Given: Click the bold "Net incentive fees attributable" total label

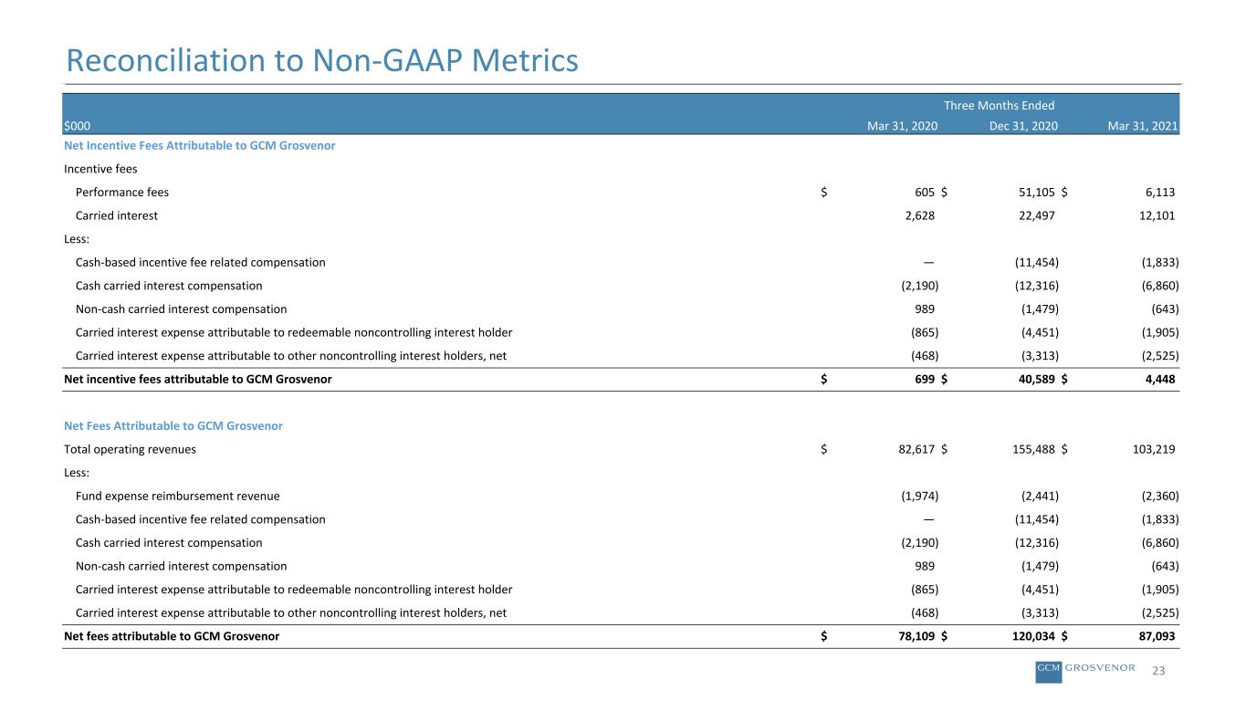Looking at the screenshot, I should pos(198,379).
